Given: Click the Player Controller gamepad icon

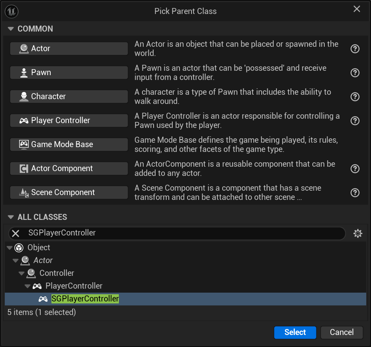Looking at the screenshot, I should click(x=24, y=120).
